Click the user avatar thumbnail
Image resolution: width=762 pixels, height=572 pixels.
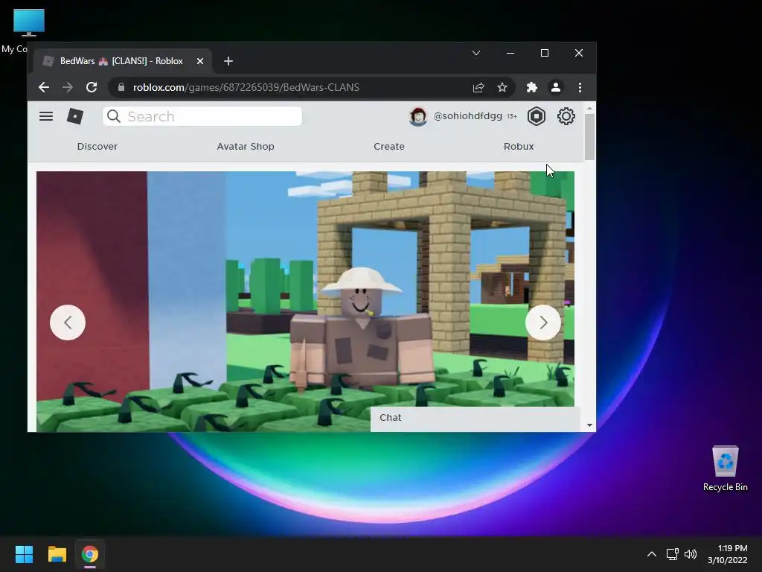tap(418, 116)
